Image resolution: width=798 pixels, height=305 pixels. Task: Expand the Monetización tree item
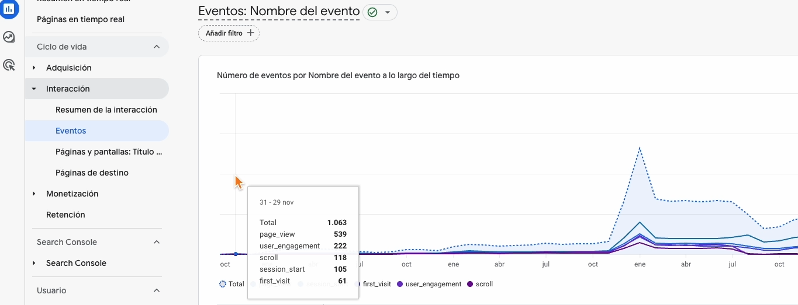pos(34,194)
